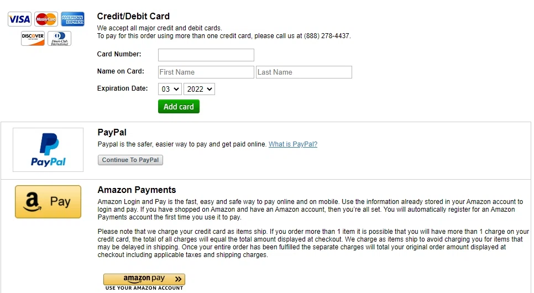
Task: Click the large Amazon Pay logo
Action: 48,202
